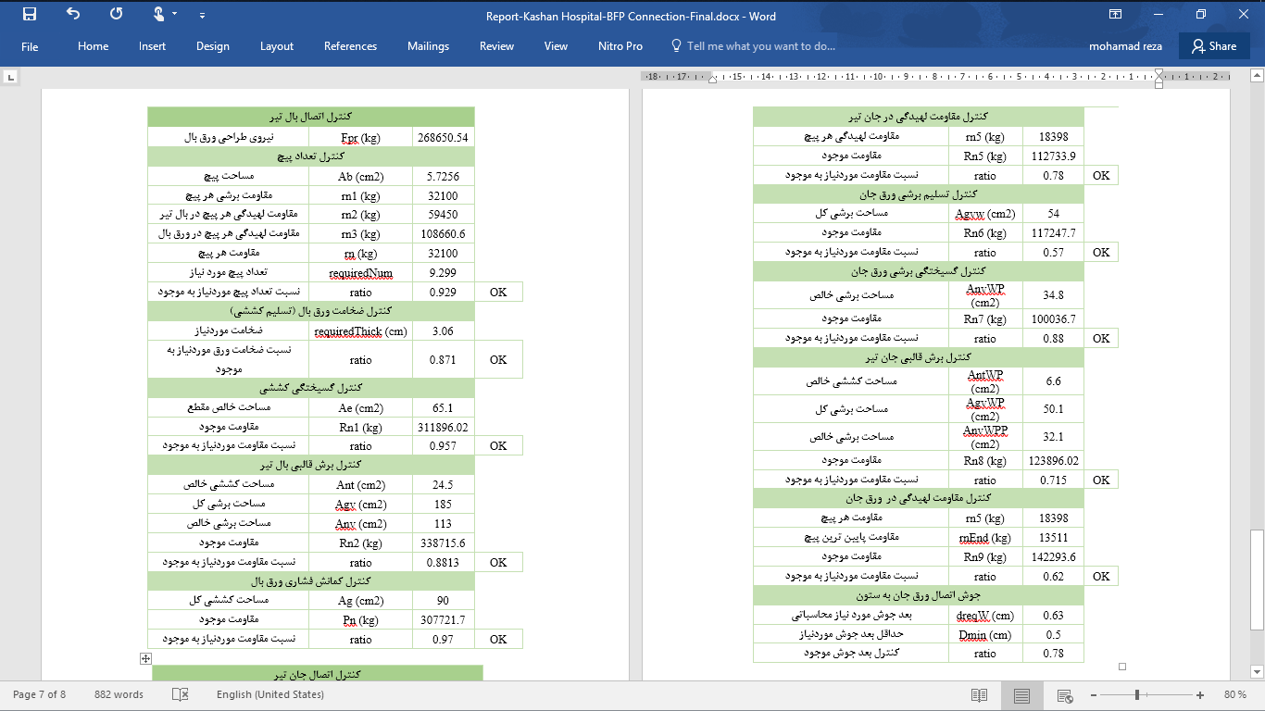Click the Tell me search field
Viewport: 1265px width, 711px height.
pyautogui.click(x=760, y=46)
